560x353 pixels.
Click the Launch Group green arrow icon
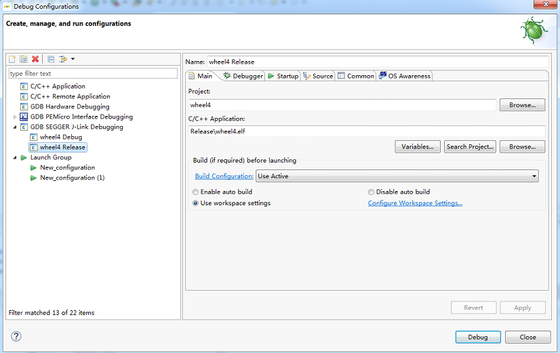click(x=24, y=157)
